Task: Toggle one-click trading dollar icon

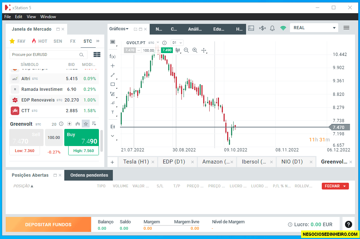Action: point(262,28)
